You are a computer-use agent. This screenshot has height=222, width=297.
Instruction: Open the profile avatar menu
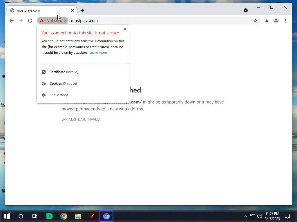click(276, 21)
